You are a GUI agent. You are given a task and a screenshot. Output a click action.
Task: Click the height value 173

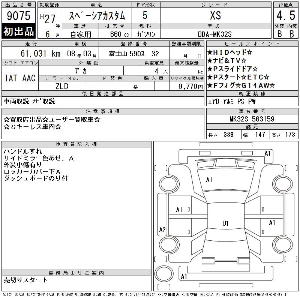(290, 135)
